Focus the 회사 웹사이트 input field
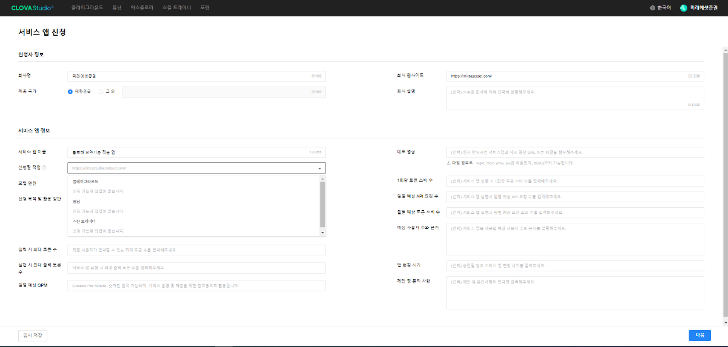Image resolution: width=728 pixels, height=347 pixels. (x=575, y=76)
